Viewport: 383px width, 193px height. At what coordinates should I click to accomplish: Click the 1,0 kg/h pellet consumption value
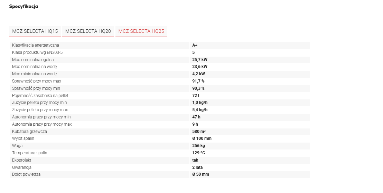click(200, 103)
